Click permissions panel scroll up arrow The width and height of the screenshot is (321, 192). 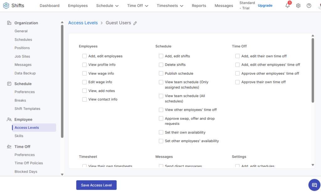(313, 36)
